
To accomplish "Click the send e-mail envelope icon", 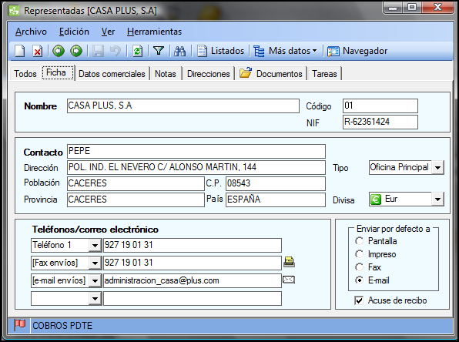I will pos(289,280).
